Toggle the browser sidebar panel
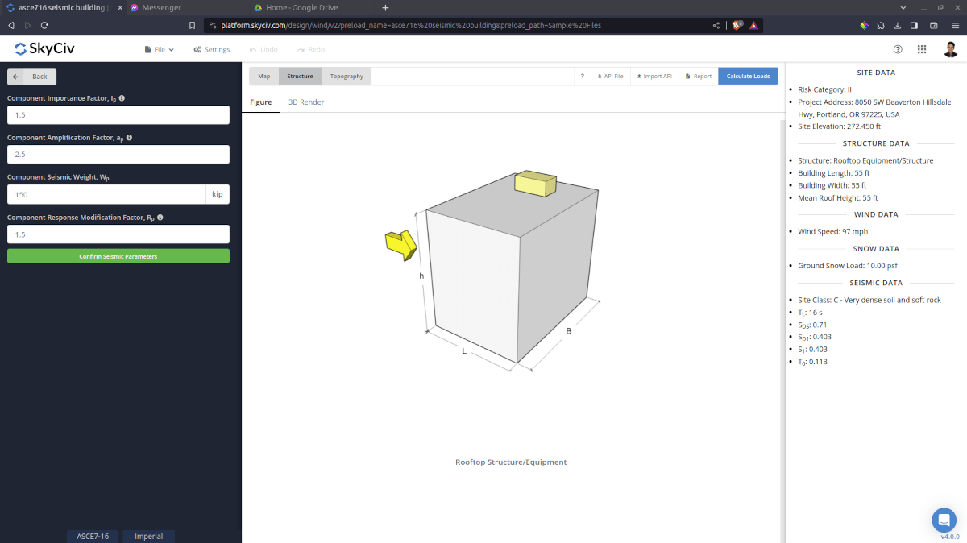967x543 pixels. pyautogui.click(x=914, y=25)
